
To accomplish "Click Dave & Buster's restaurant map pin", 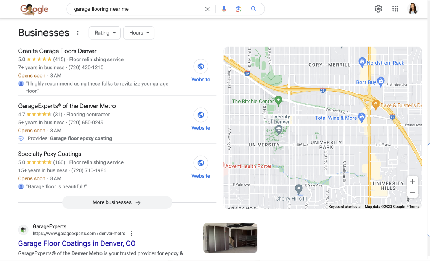I will [x=376, y=104].
